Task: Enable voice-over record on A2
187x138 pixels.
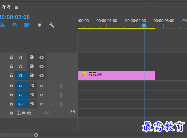Action: click(61, 95)
